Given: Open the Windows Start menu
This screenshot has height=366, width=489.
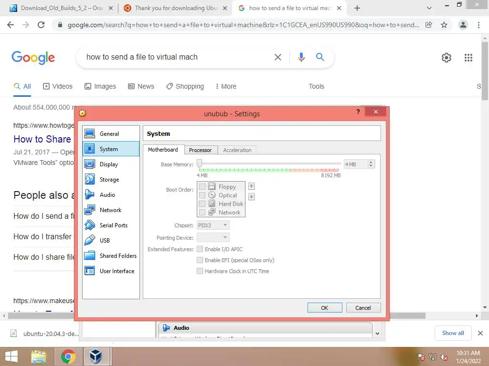Looking at the screenshot, I should point(11,356).
